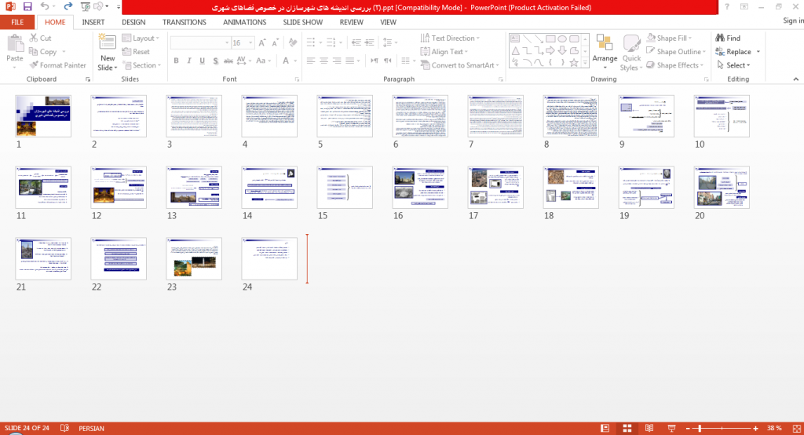
Task: Switch to the DESIGN tab
Action: [x=133, y=22]
